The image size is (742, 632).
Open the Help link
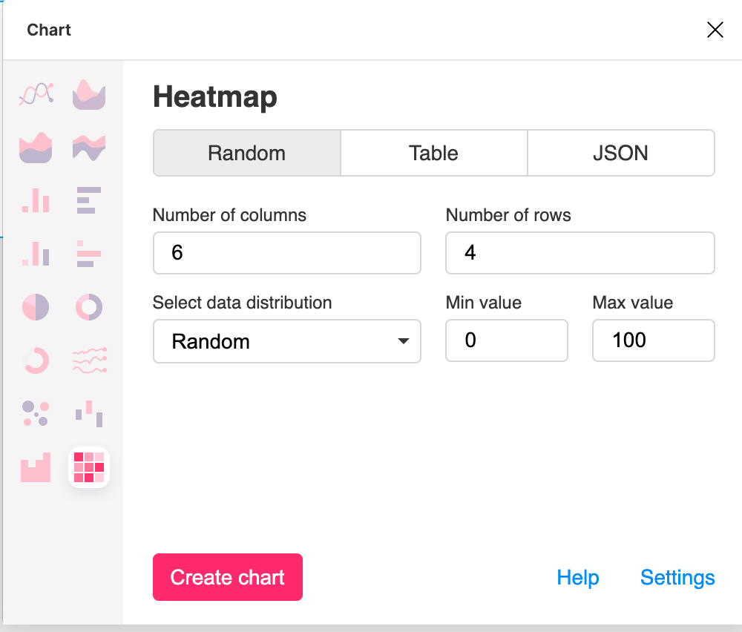578,577
